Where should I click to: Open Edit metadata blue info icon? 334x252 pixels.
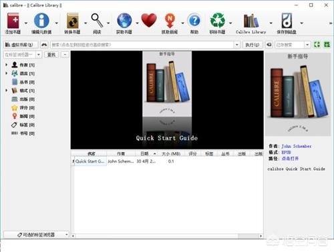41,21
